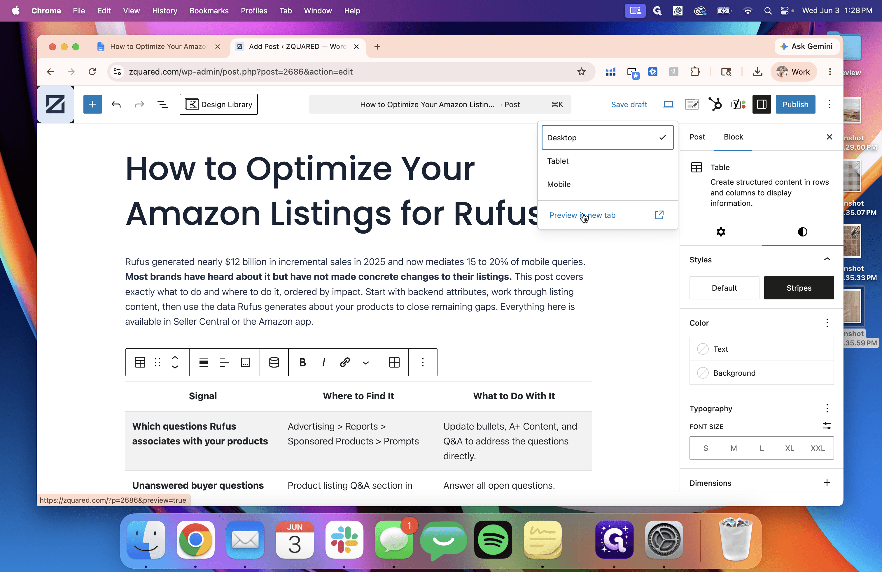Screen dimensions: 882x572
Task: Open the HubSpot sprocket icon
Action: pyautogui.click(x=715, y=104)
